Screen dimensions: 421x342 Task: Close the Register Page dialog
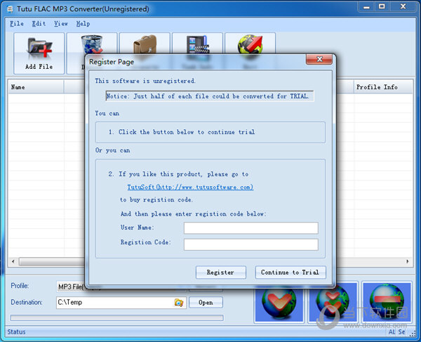click(x=319, y=59)
